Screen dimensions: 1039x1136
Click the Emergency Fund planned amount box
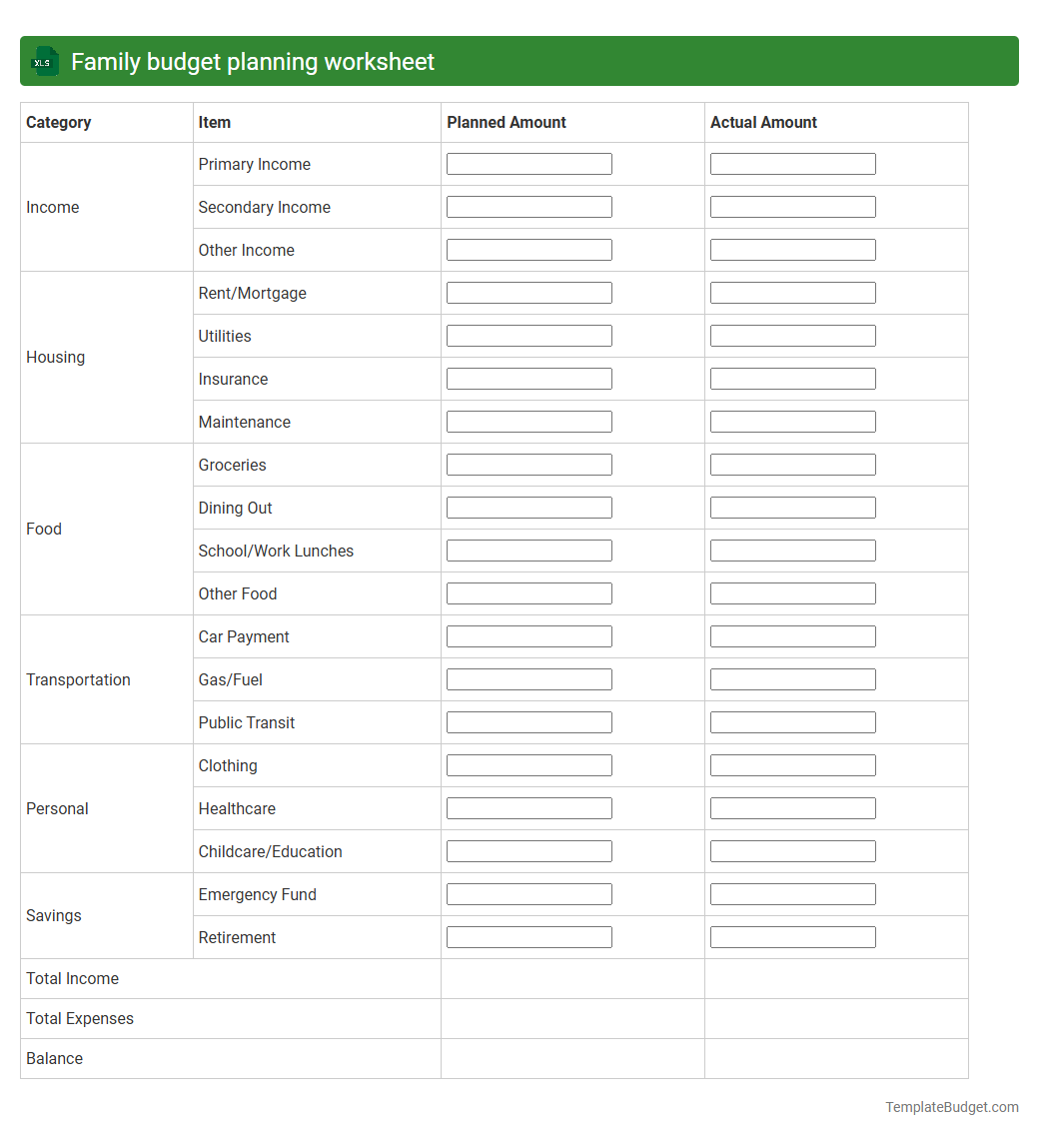(528, 893)
